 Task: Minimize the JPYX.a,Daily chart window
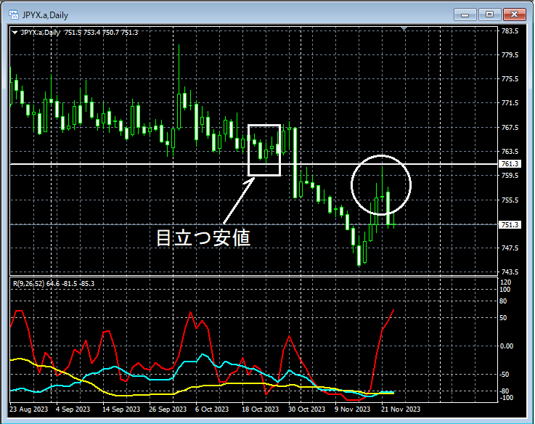(x=465, y=15)
